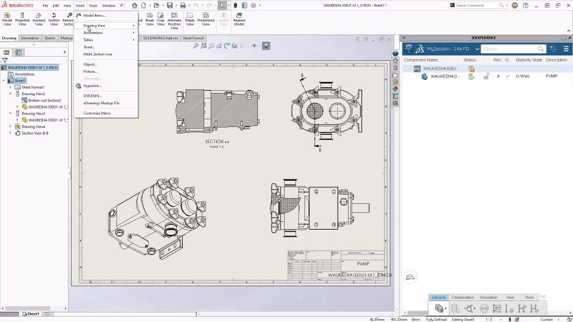
Task: Collapse the Drawing View2 tree node
Action: [10, 94]
